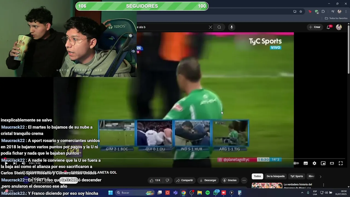Open the green chat browser extension
Viewport: 350px width, 197px height.
click(x=316, y=11)
